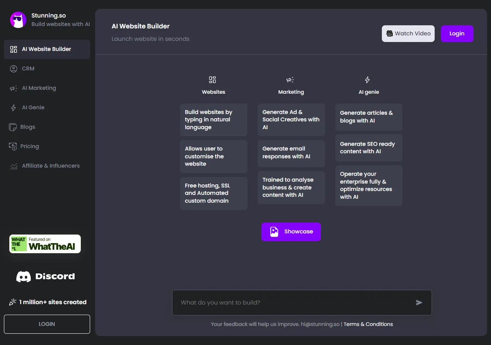Image resolution: width=491 pixels, height=345 pixels.
Task: Open the CRM menu item
Action: (47, 69)
